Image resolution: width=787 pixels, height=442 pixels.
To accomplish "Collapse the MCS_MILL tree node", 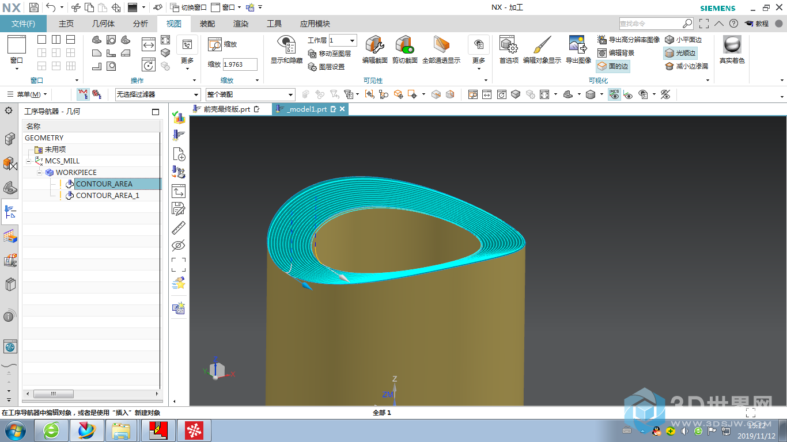I will click(x=28, y=161).
